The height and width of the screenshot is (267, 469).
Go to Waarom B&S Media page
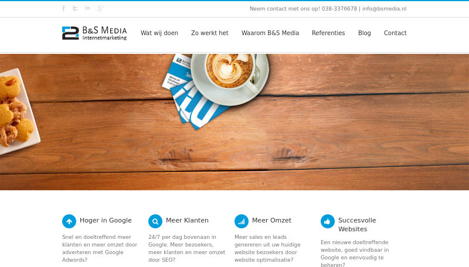click(x=270, y=33)
